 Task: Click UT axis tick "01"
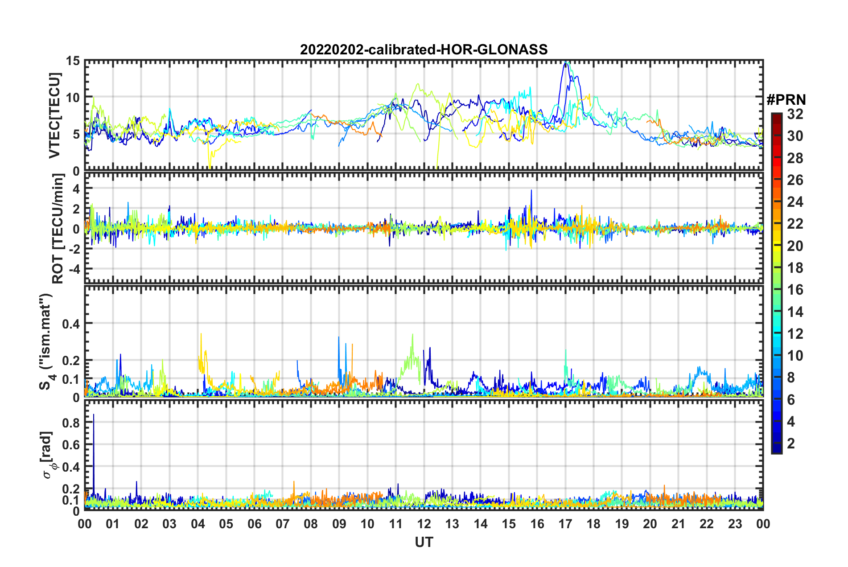coord(113,524)
